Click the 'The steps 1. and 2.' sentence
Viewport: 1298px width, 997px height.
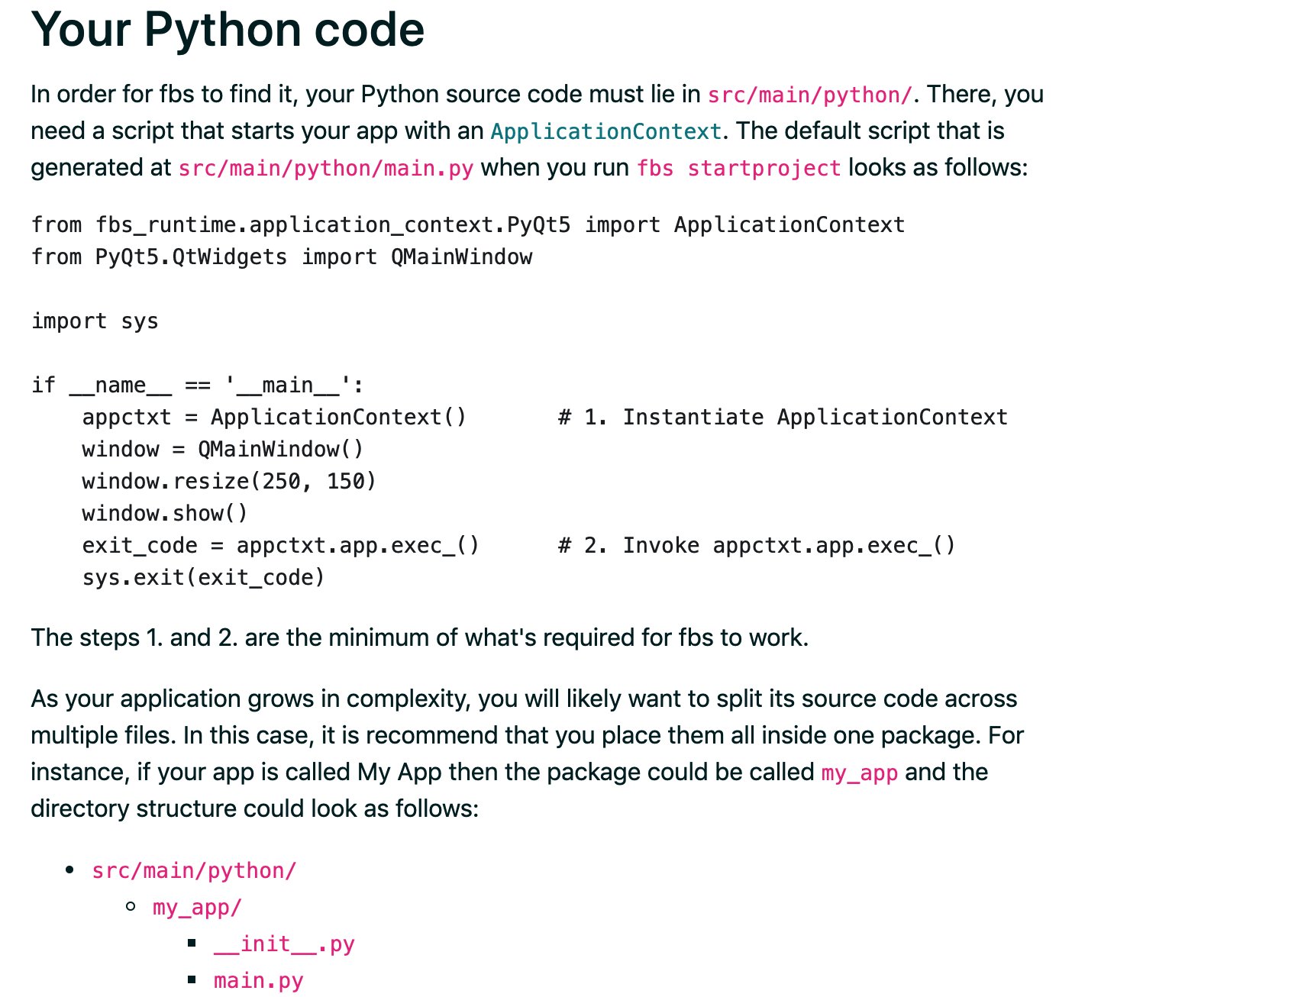click(x=419, y=637)
